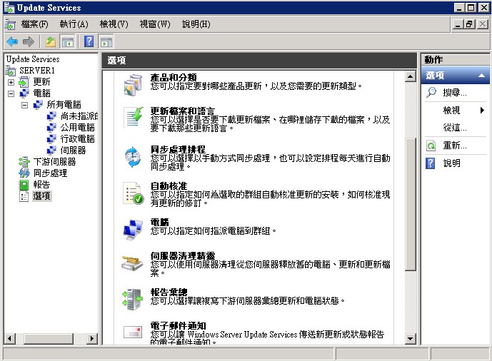The image size is (492, 361).
Task: Click the Back arrow toolbar icon
Action: 12,41
